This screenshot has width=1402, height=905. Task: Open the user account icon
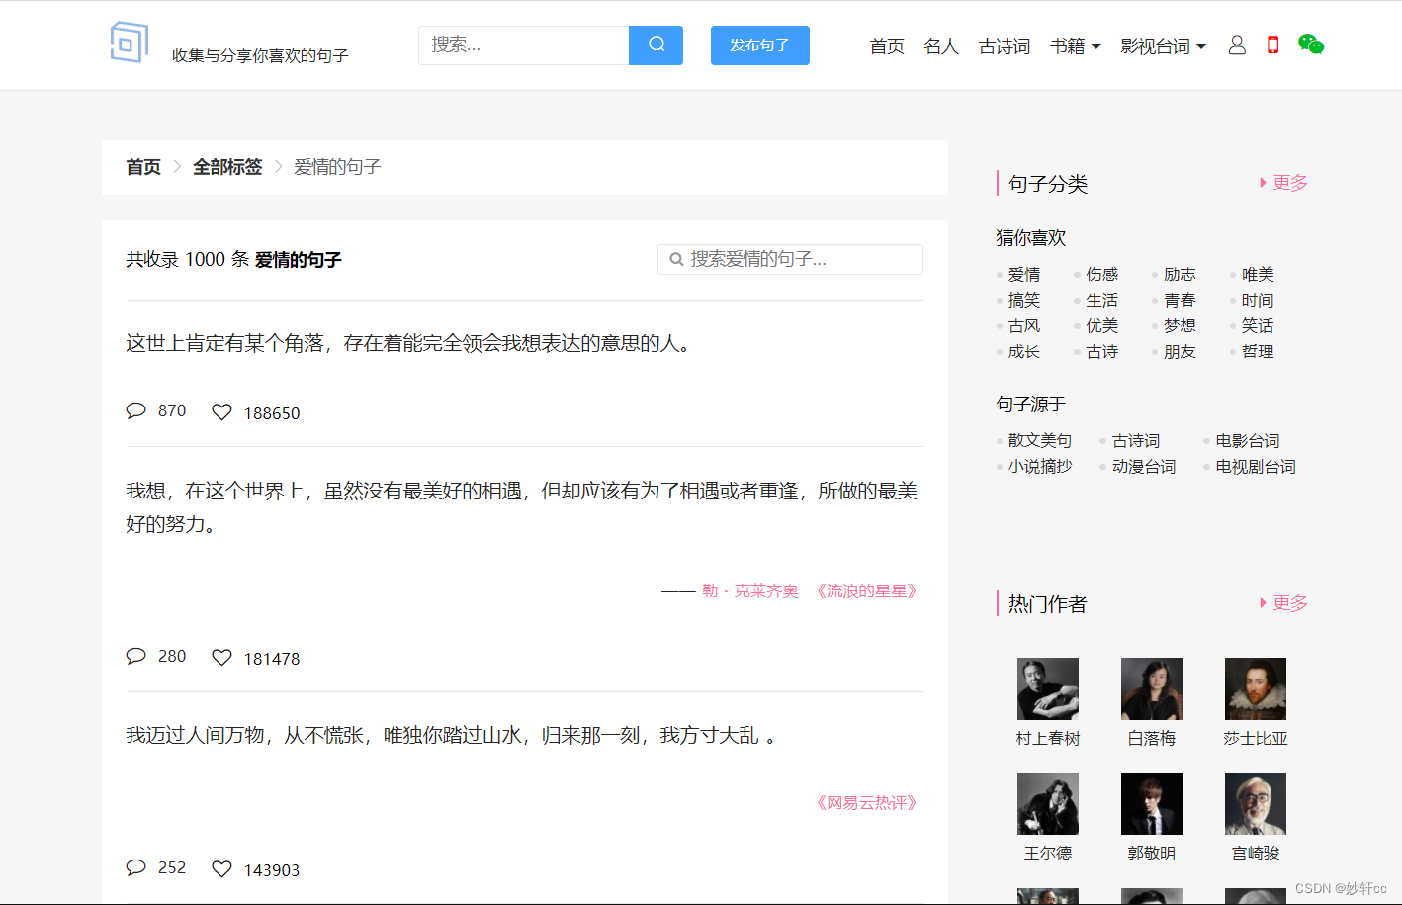coord(1237,45)
